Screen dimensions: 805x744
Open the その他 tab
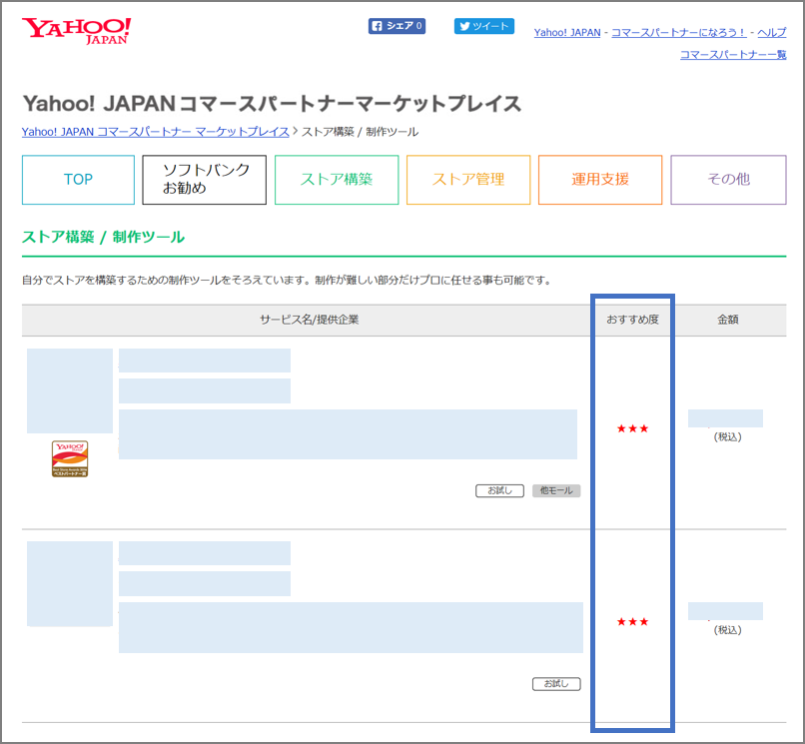pos(728,180)
